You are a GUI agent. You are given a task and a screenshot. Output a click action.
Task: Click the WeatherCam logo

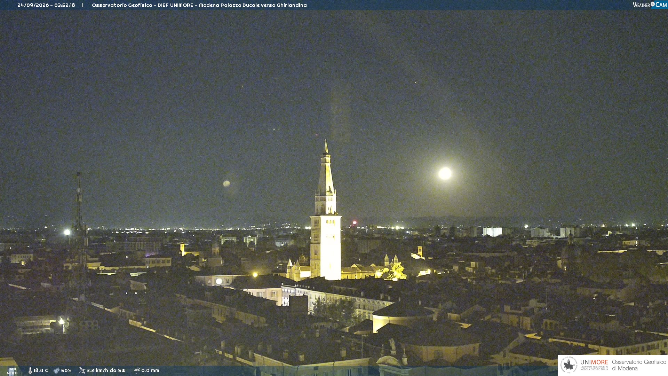650,5
